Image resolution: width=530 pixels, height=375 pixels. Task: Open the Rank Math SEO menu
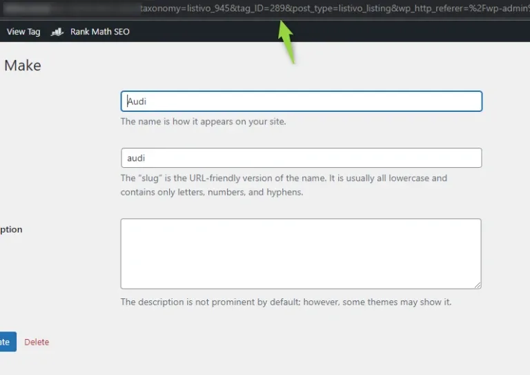(x=99, y=32)
